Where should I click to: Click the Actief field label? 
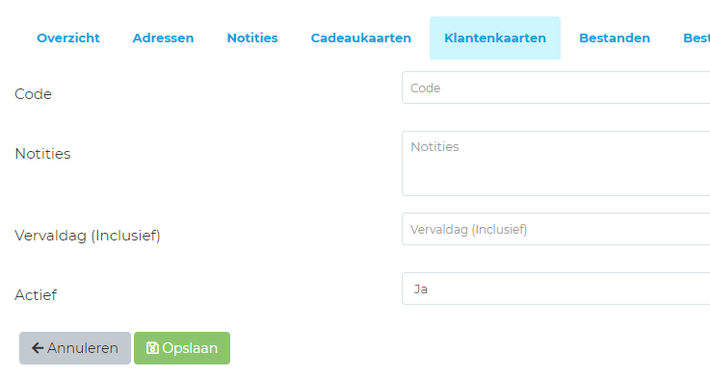(x=36, y=295)
